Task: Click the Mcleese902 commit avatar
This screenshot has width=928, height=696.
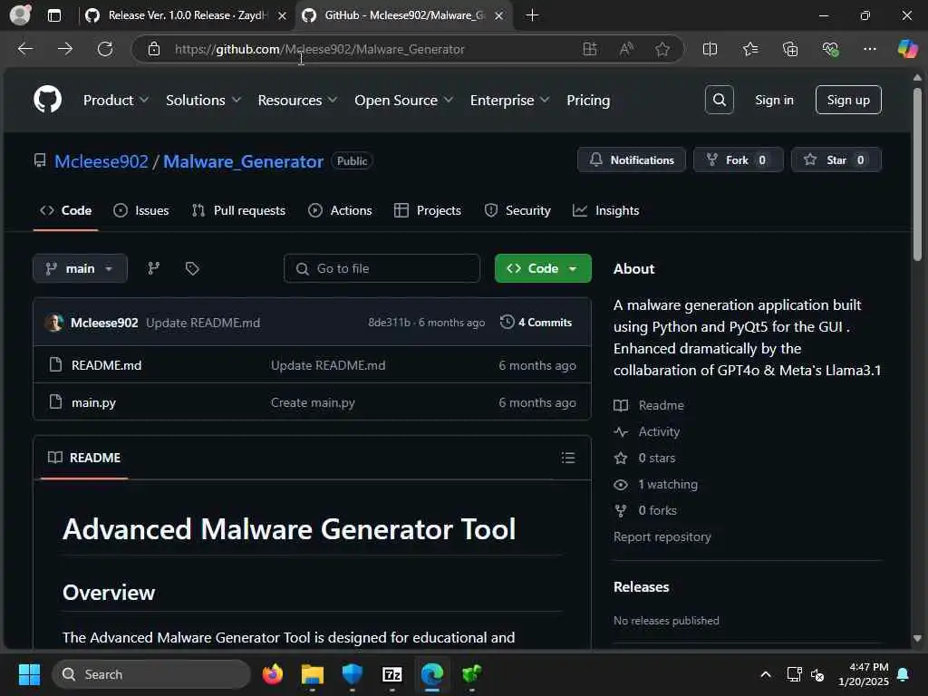Action: [x=54, y=323]
